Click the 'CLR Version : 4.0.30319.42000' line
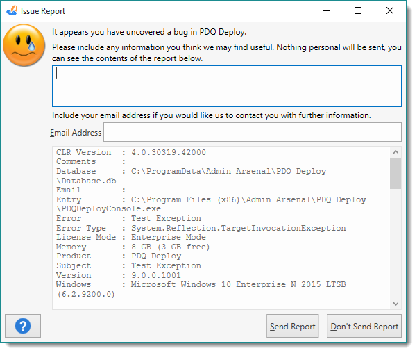The width and height of the screenshot is (417, 353). (x=131, y=152)
